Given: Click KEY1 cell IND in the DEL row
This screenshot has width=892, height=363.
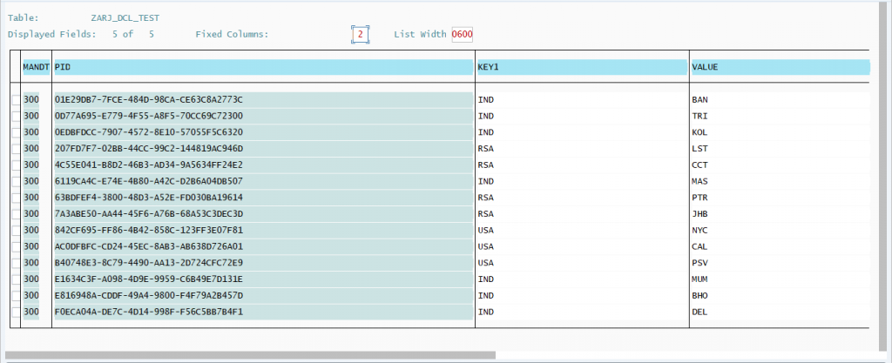Looking at the screenshot, I should 582,312.
